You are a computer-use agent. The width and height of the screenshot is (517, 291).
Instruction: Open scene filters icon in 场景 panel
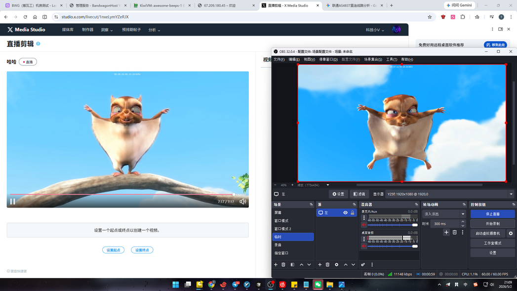(292, 265)
